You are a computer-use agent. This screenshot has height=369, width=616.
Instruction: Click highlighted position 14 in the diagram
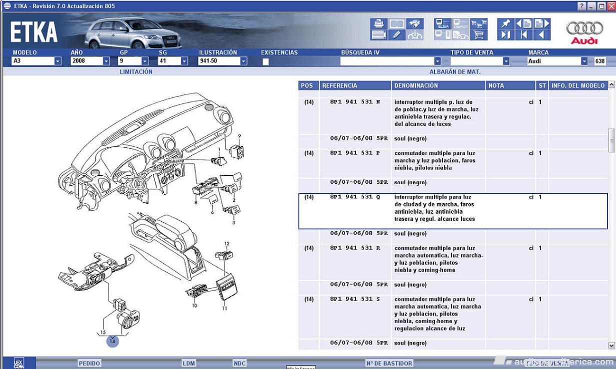click(x=112, y=341)
